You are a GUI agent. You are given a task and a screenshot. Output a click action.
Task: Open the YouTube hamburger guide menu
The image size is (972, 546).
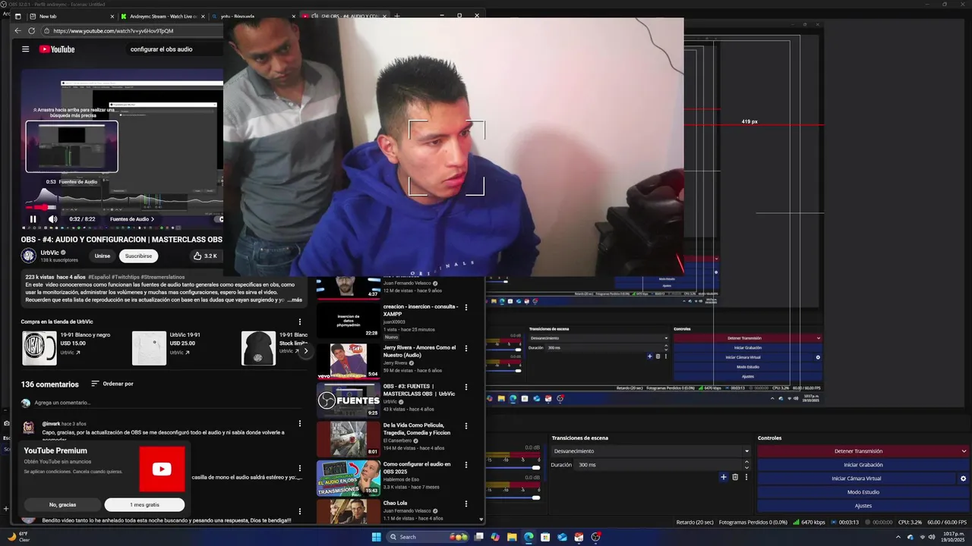tap(25, 49)
